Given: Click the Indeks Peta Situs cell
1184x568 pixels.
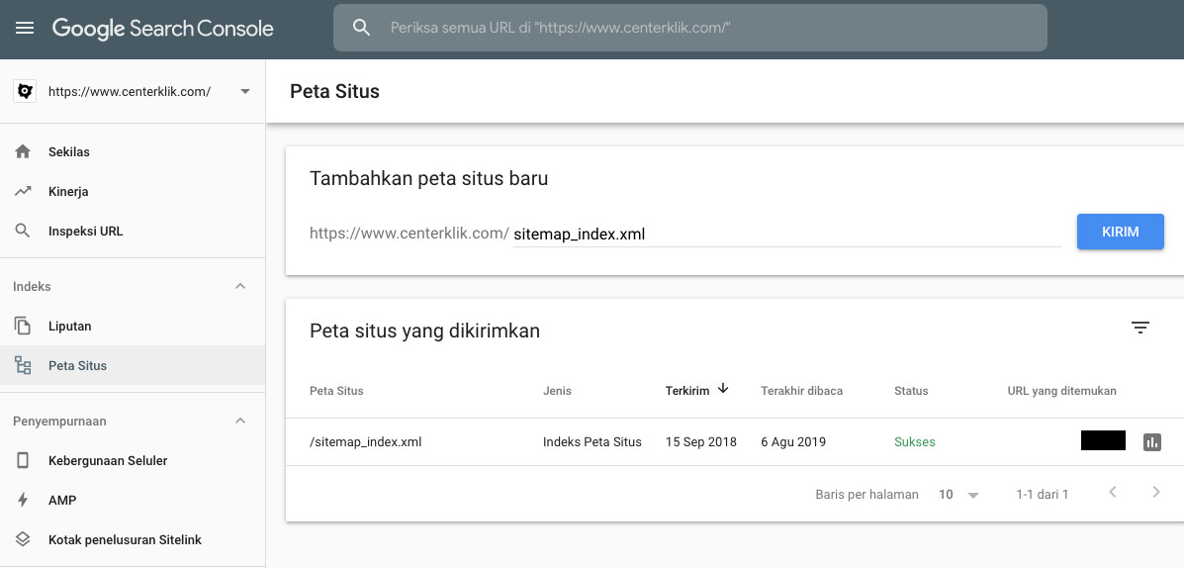Looking at the screenshot, I should tap(592, 442).
